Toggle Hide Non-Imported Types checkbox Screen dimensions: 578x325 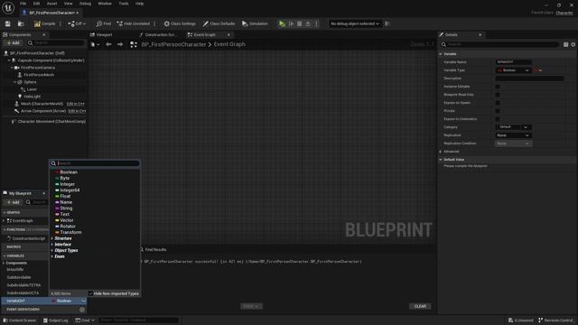click(90, 293)
